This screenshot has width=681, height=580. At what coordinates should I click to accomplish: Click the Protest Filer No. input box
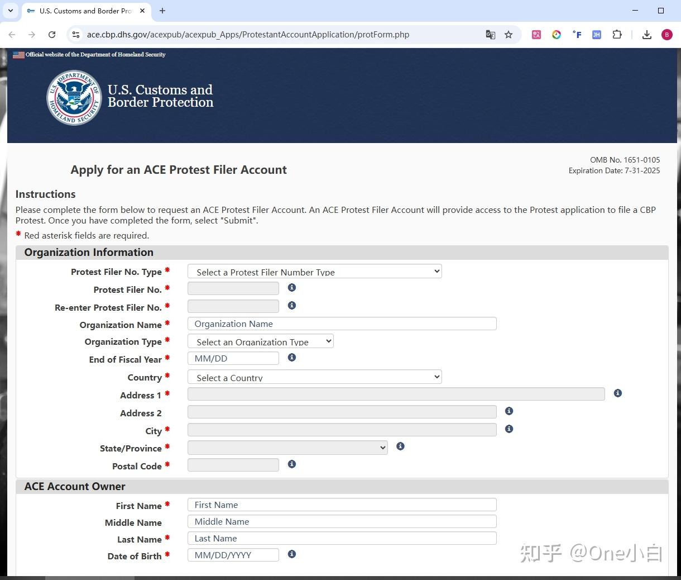click(233, 288)
